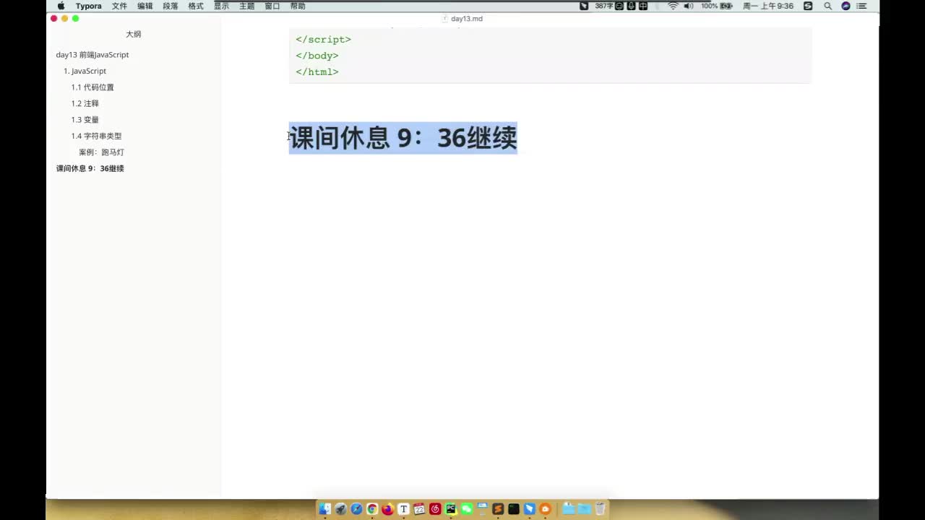The width and height of the screenshot is (925, 520).
Task: Open the 格式 menu
Action: pyautogui.click(x=196, y=6)
